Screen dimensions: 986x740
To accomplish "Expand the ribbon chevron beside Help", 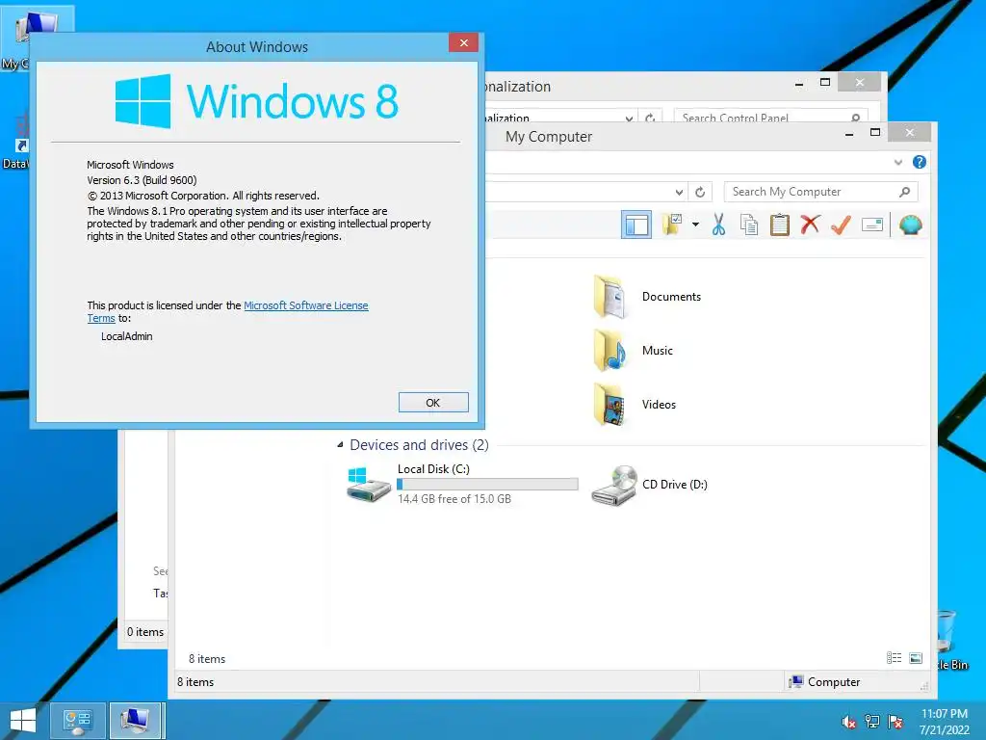I will [898, 162].
